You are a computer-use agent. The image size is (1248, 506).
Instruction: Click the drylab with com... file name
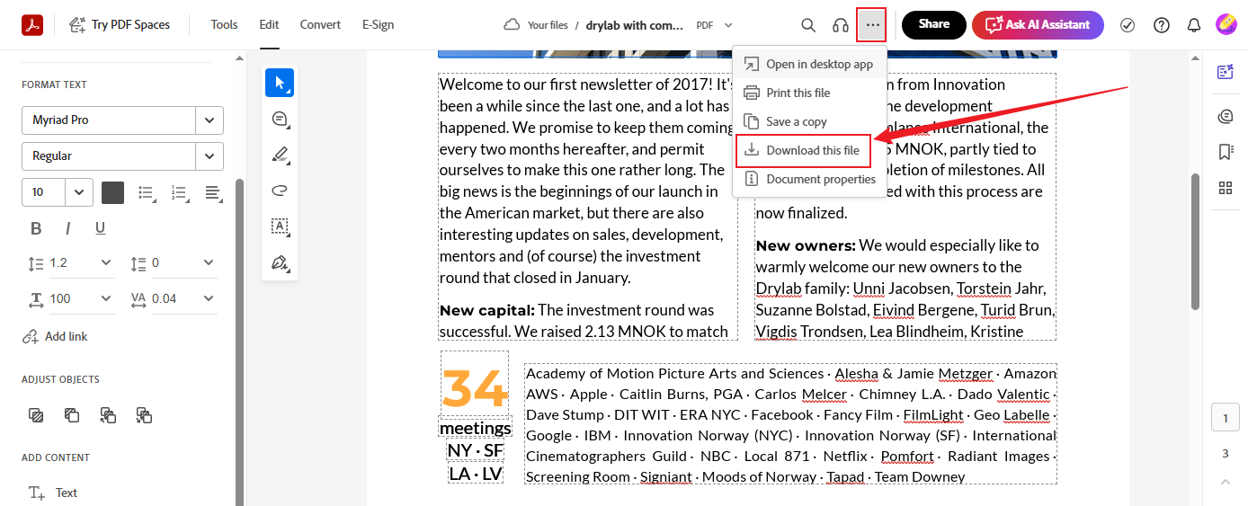[635, 25]
